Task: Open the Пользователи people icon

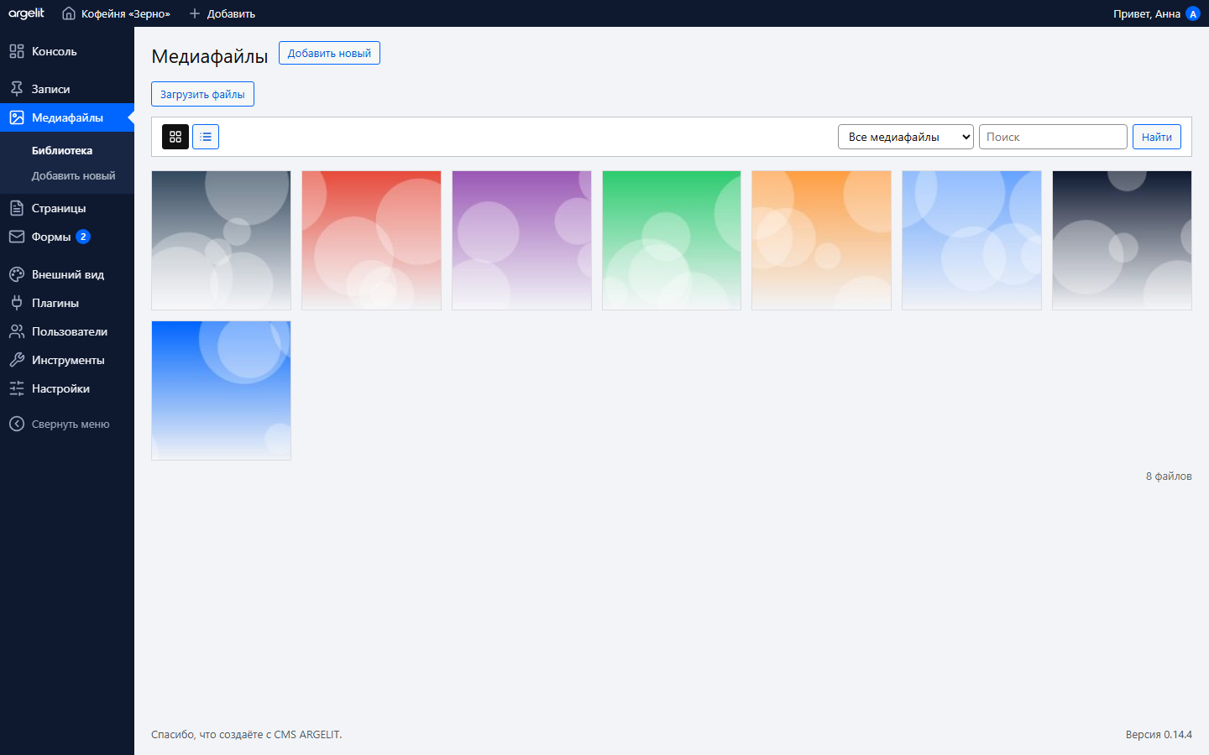Action: click(x=17, y=331)
